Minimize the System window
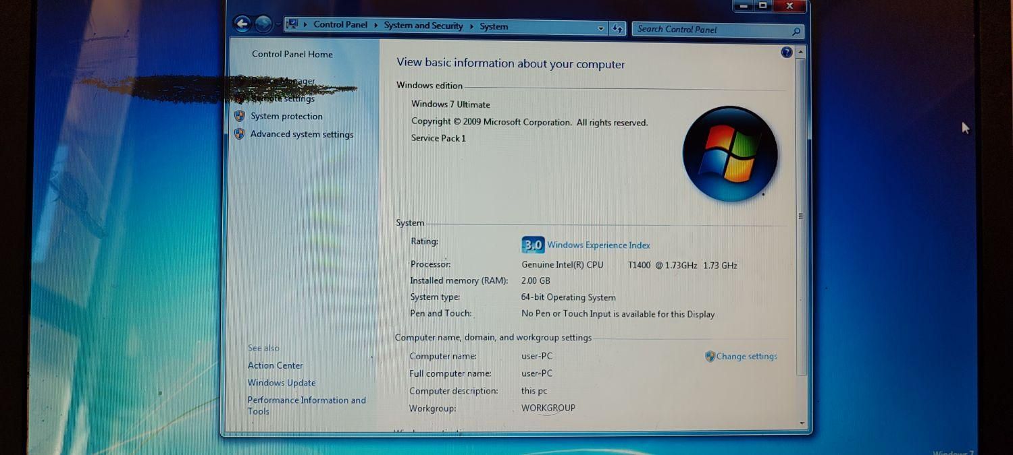The height and width of the screenshot is (455, 1013). 743,6
